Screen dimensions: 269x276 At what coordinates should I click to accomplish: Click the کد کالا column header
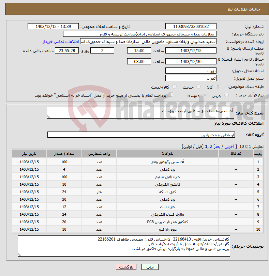(236, 154)
